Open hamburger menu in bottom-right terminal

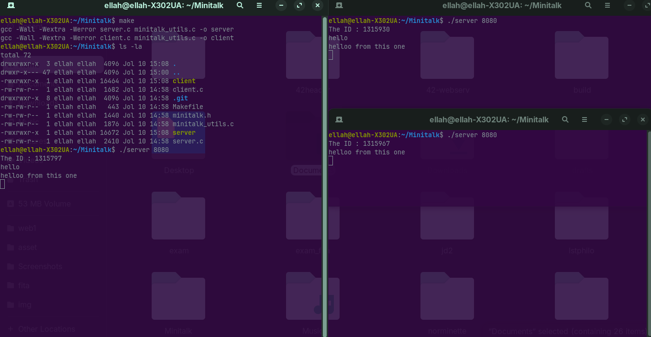point(585,120)
